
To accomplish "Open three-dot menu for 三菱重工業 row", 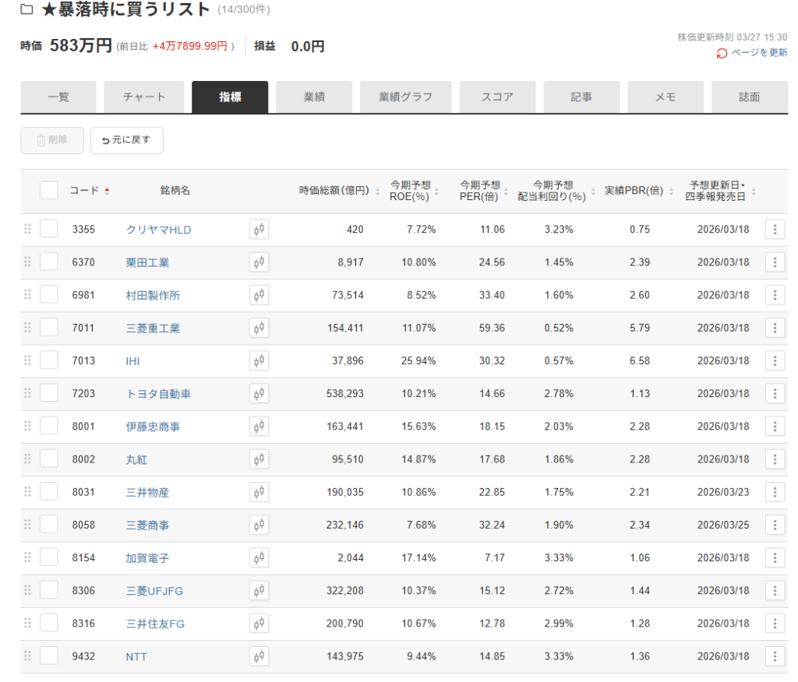I will point(774,328).
